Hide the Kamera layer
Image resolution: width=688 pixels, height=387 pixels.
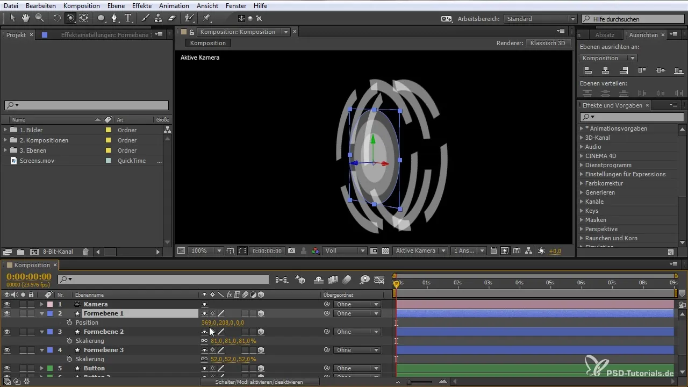[x=7, y=304]
